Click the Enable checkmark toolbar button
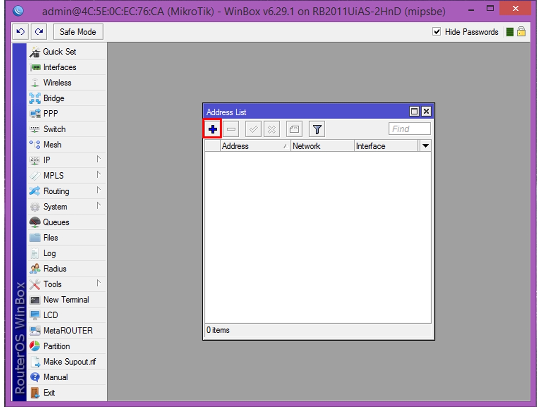The image size is (540, 410). (253, 129)
